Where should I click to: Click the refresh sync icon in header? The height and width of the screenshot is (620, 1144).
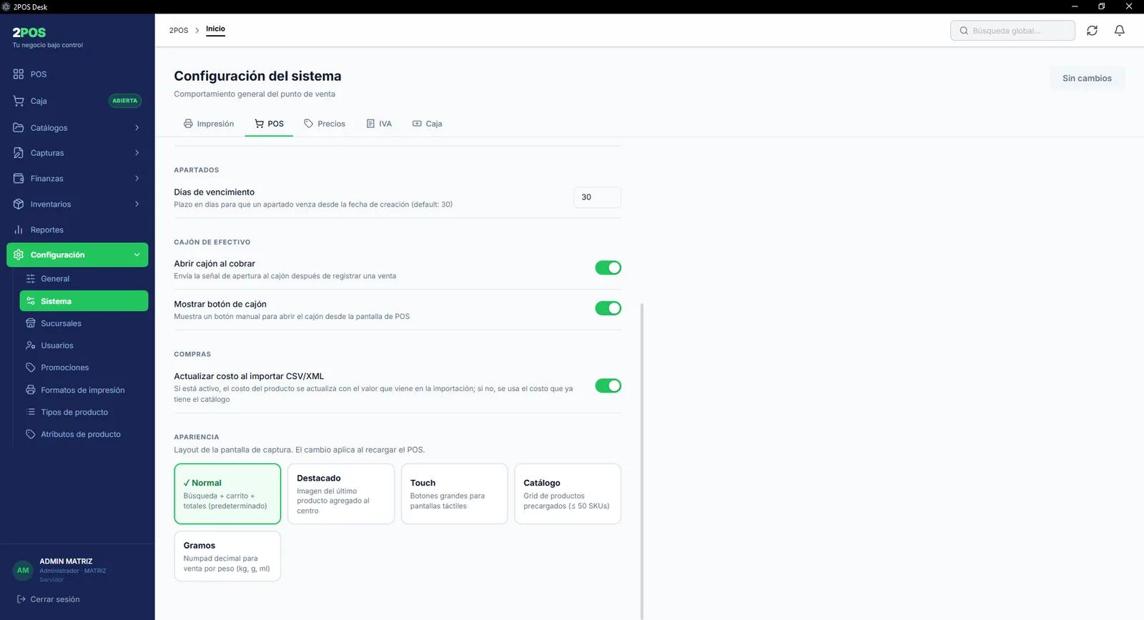coord(1092,30)
